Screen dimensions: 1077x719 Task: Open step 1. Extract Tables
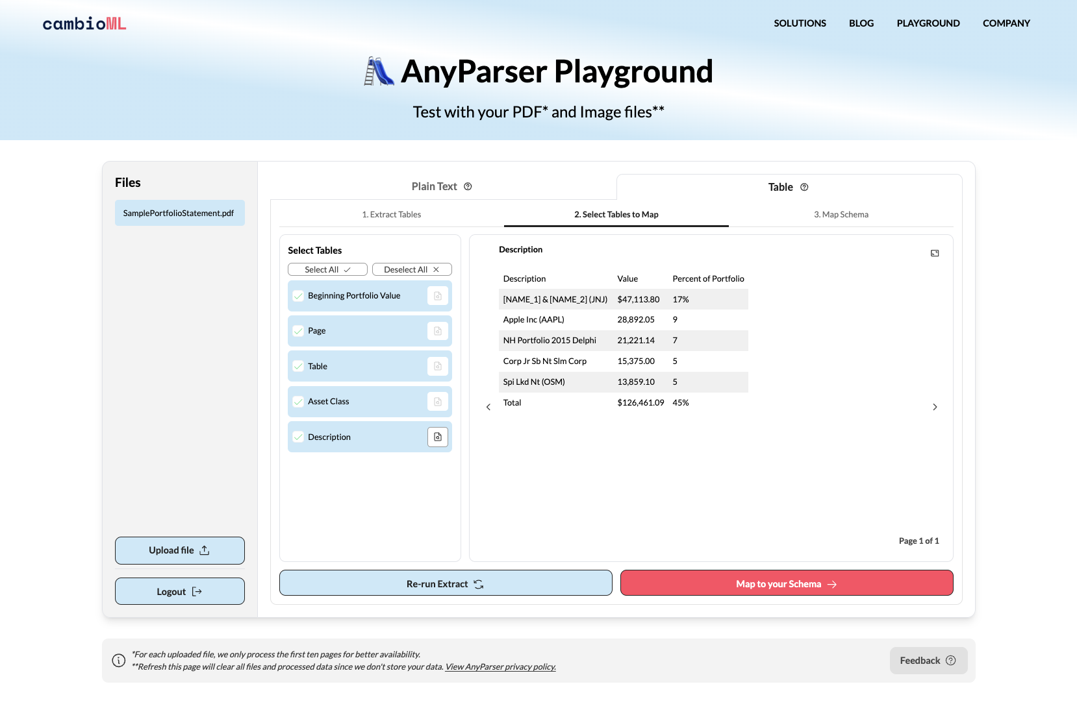(392, 215)
